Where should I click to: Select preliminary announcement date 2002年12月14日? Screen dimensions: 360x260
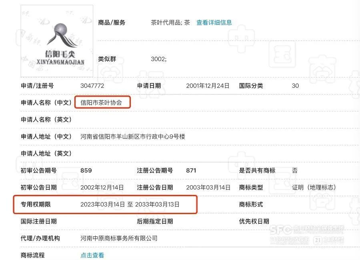click(x=102, y=187)
